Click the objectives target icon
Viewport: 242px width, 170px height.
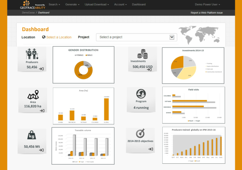coord(140,133)
